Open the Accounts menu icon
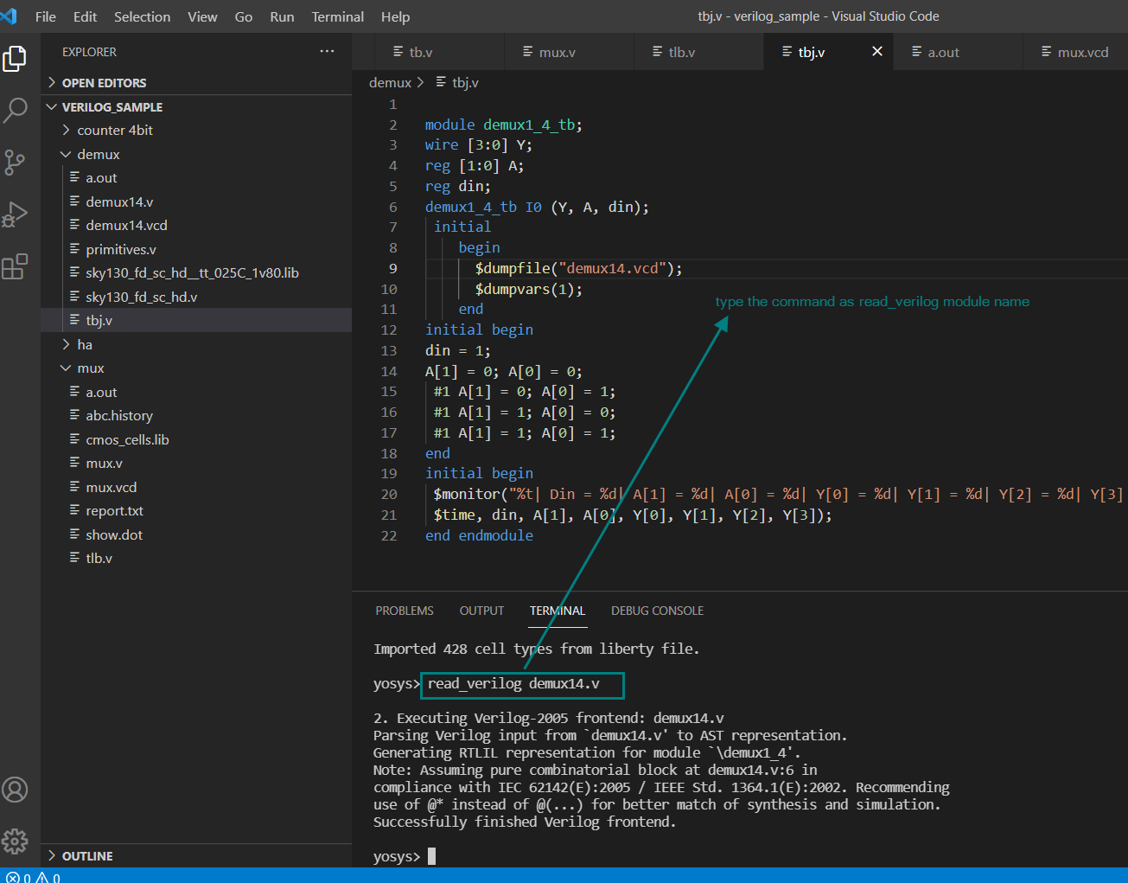Image resolution: width=1128 pixels, height=883 pixels. [x=16, y=790]
